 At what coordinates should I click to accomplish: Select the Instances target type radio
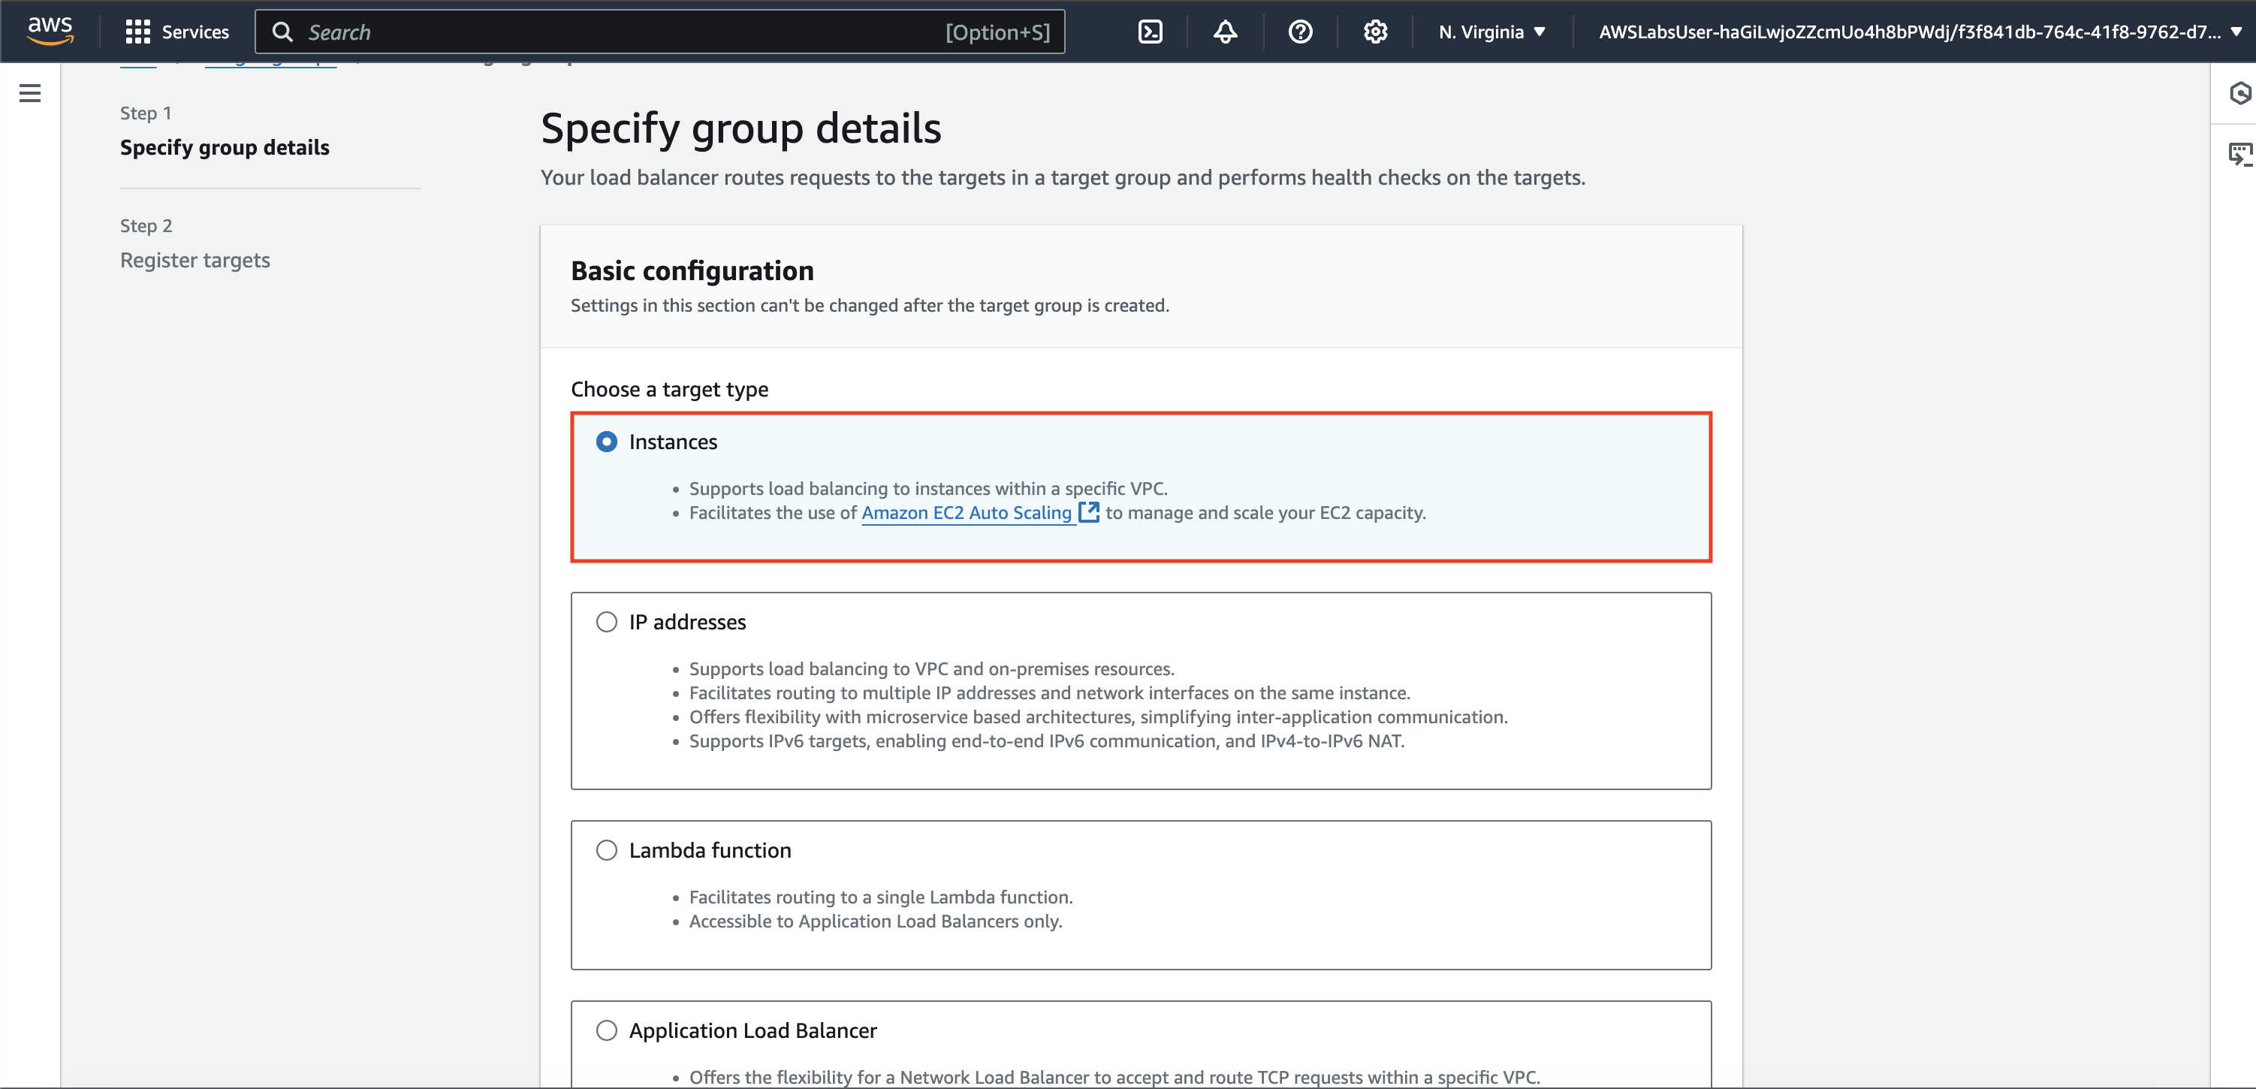point(606,442)
